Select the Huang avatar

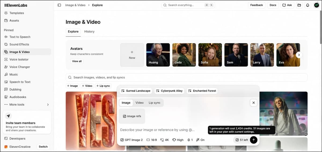pyautogui.click(x=158, y=55)
